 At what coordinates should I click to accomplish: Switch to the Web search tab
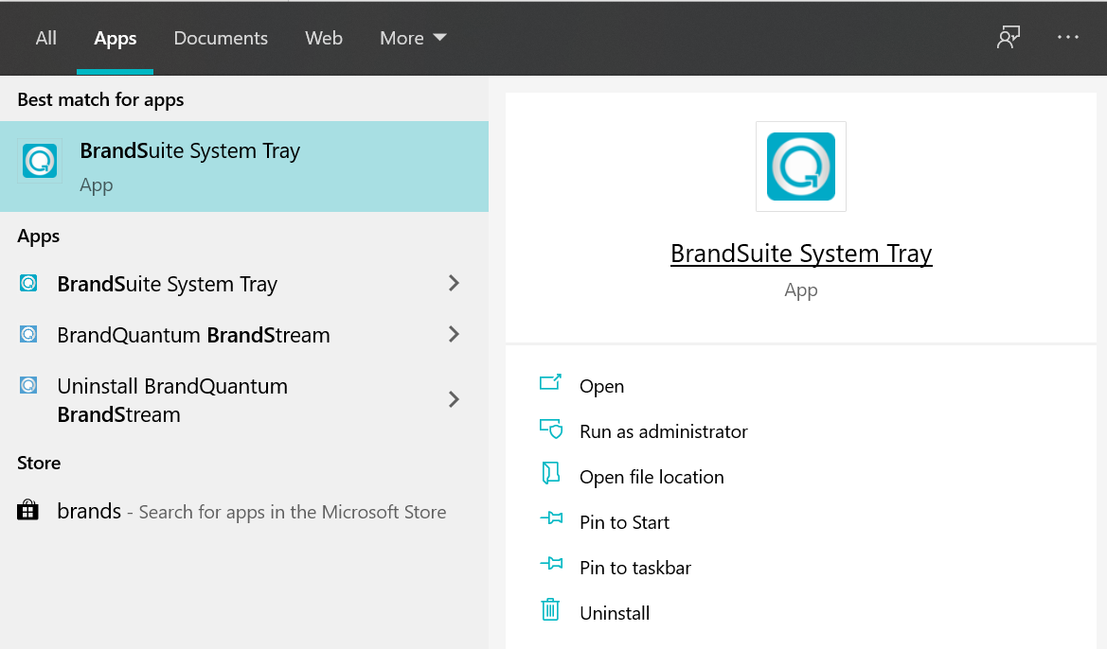point(323,38)
